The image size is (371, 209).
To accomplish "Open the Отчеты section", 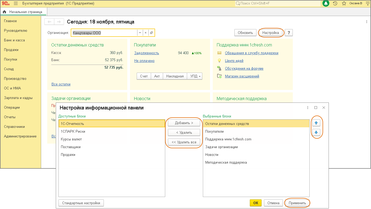I will 10,117.
